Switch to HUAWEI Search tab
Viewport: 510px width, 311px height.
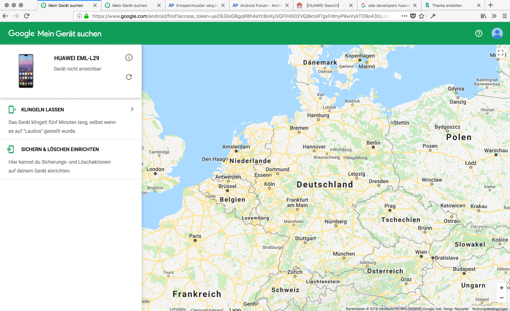point(325,5)
